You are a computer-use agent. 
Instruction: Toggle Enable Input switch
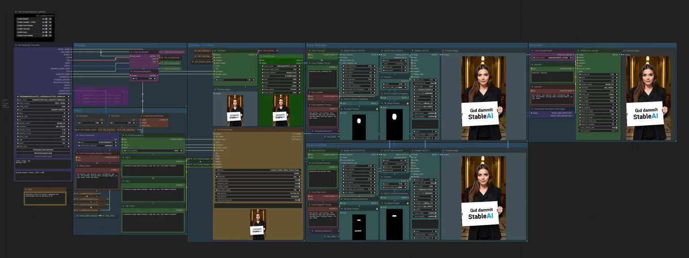(x=46, y=32)
